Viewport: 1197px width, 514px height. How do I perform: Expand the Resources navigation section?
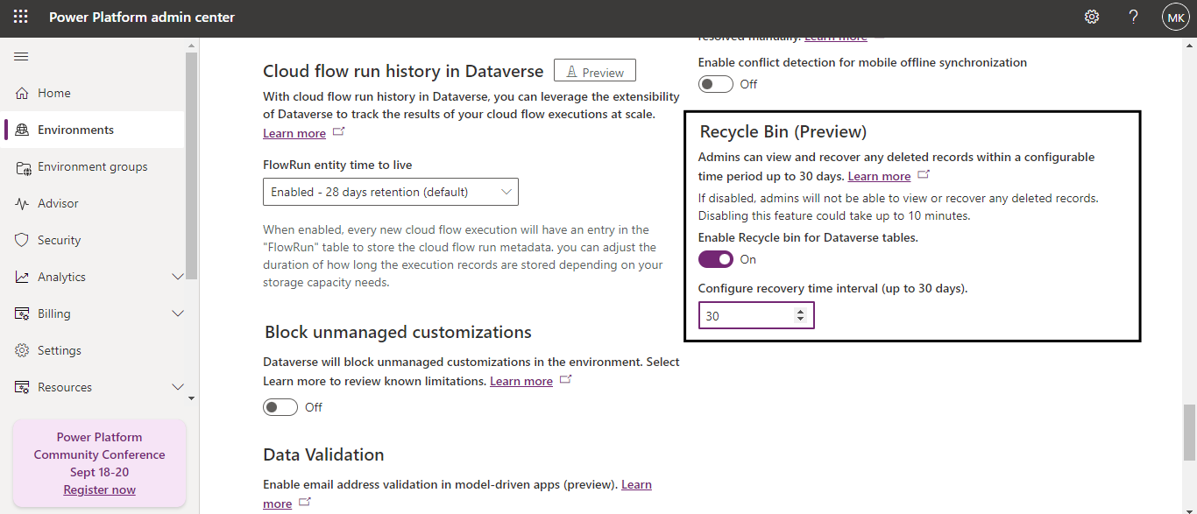pos(178,387)
